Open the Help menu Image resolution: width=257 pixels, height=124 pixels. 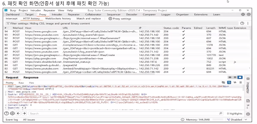pos(70,10)
